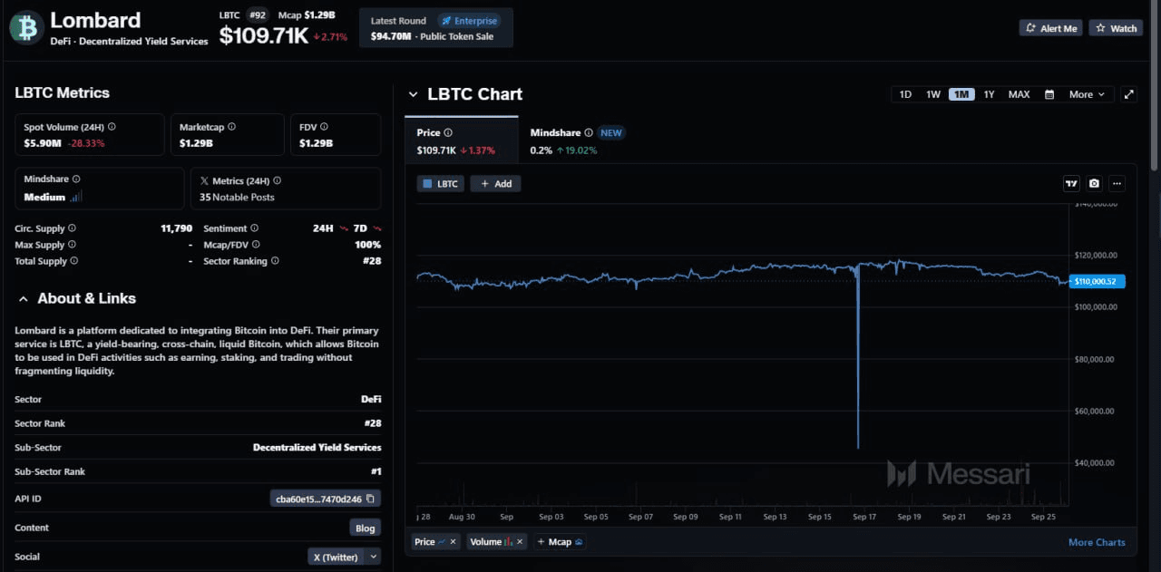1161x572 pixels.
Task: Click the Sector Rank #28 value
Action: coord(373,423)
